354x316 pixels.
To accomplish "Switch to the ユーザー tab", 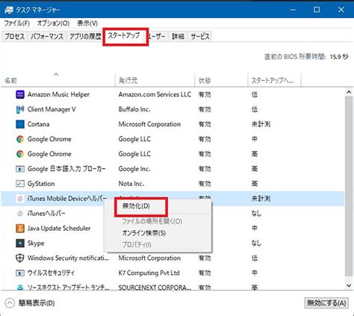I will [158, 37].
